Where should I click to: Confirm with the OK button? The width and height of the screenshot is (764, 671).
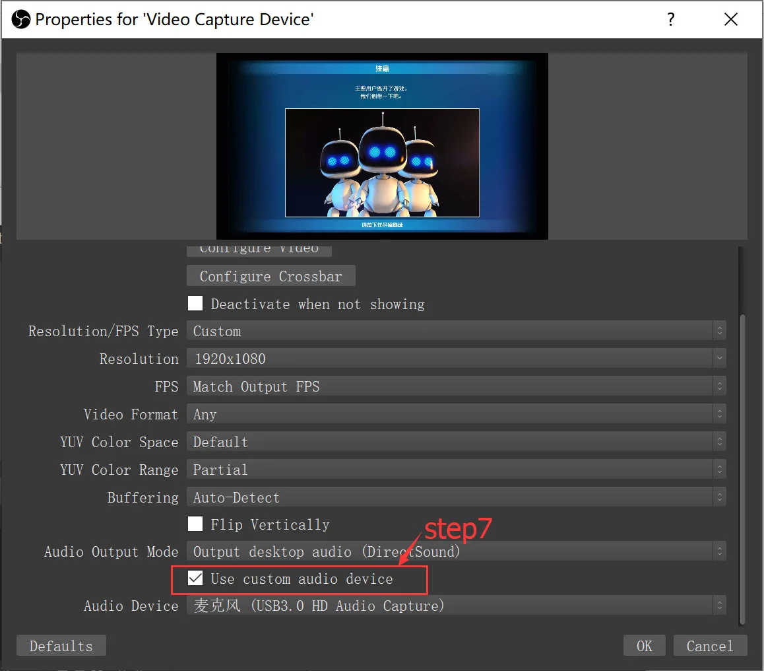[x=644, y=646]
